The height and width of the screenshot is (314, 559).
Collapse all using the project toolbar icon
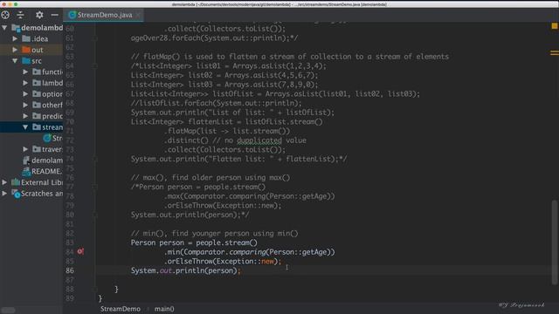21,15
